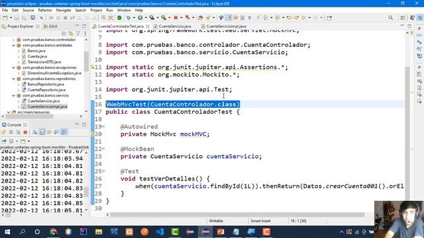Open the Run dropdown arrow
This screenshot has width=424, height=238.
pyautogui.click(x=146, y=18)
